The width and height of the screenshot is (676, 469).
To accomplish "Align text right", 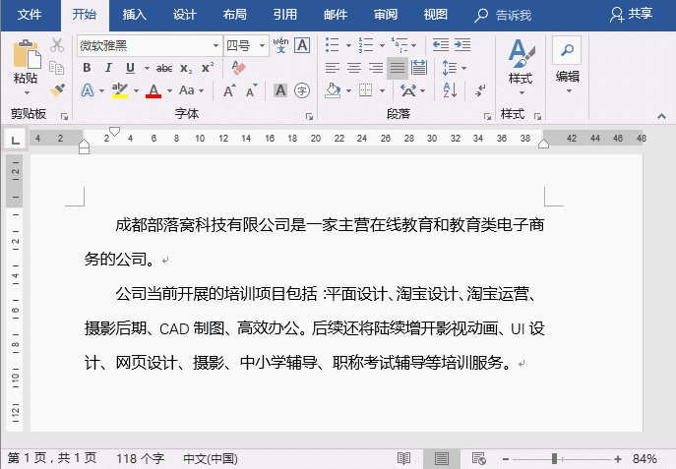I will click(376, 68).
